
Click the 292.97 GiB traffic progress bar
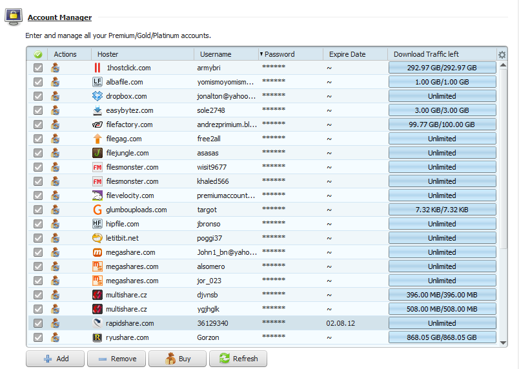(x=442, y=68)
